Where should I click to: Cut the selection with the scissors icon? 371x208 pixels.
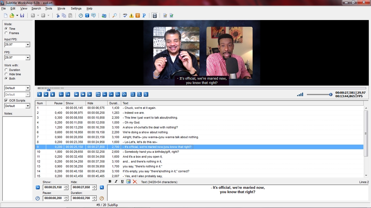[58, 15]
